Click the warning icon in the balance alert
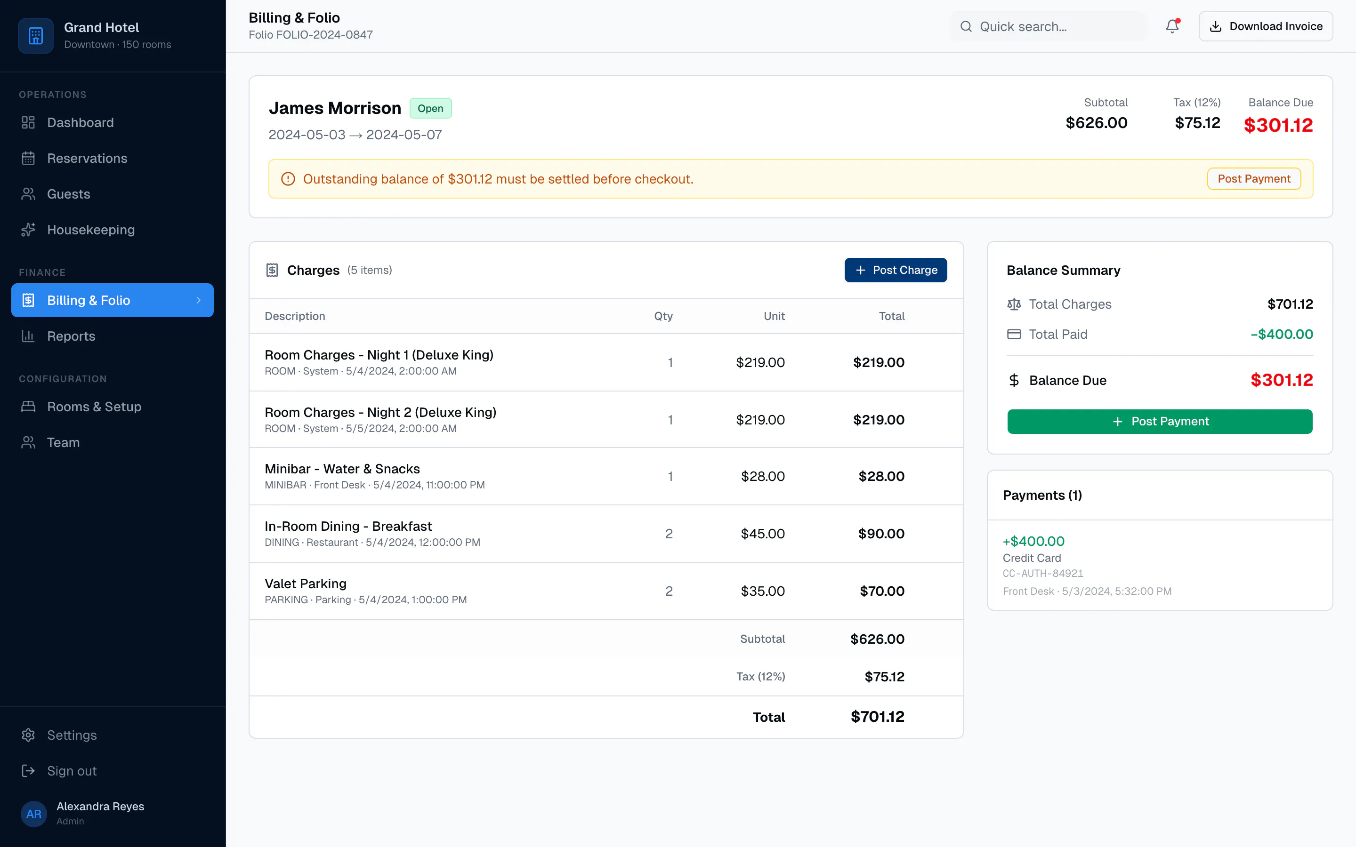 click(288, 179)
